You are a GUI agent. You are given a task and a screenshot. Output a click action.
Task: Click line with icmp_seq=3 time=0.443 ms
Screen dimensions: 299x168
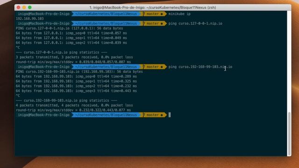(76, 91)
